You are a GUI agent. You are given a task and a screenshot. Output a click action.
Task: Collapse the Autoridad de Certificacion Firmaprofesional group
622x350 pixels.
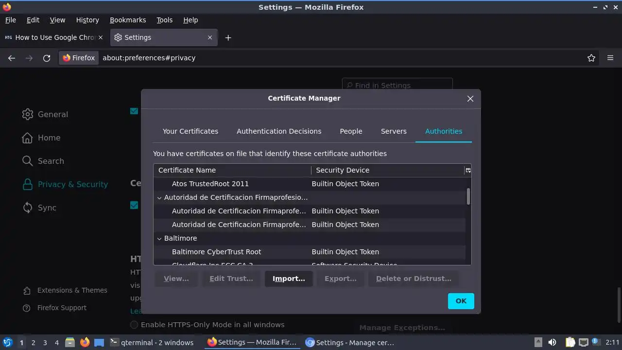(159, 197)
